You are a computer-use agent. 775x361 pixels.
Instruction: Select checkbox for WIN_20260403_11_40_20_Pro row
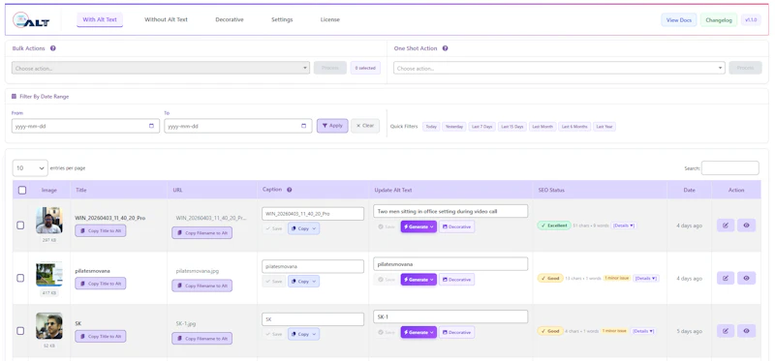click(x=20, y=226)
